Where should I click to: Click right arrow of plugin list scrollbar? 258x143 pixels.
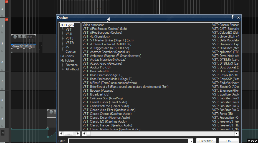(x=237, y=134)
